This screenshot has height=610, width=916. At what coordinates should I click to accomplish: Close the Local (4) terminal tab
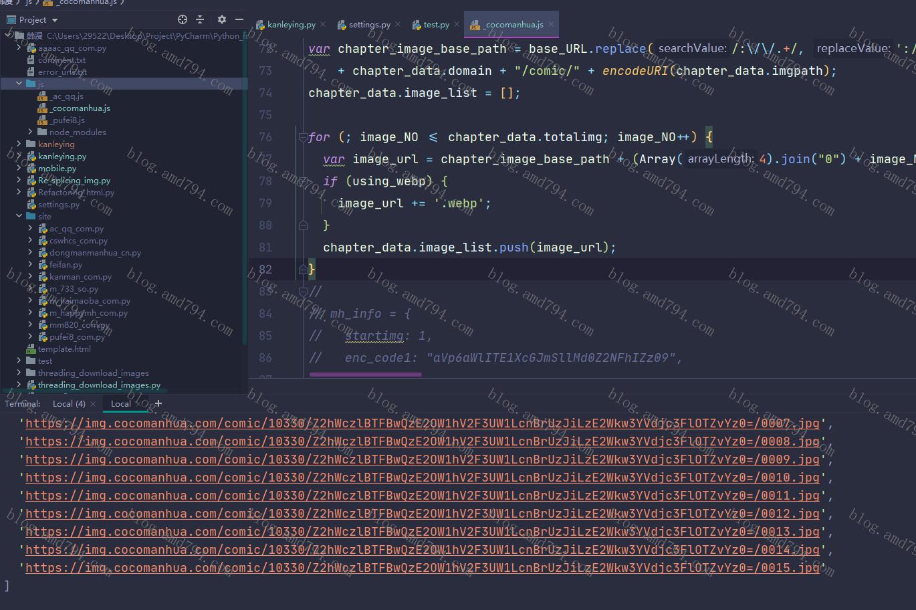coord(93,403)
